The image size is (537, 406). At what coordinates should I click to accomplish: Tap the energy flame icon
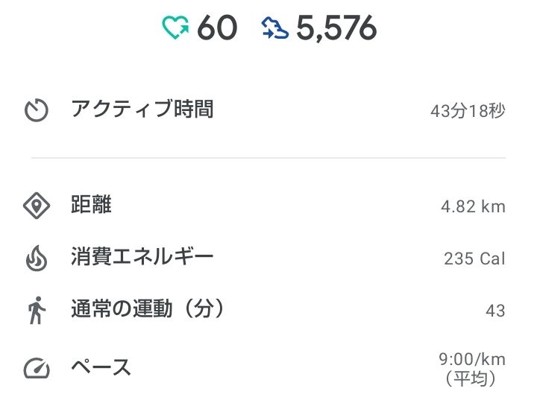pyautogui.click(x=37, y=258)
